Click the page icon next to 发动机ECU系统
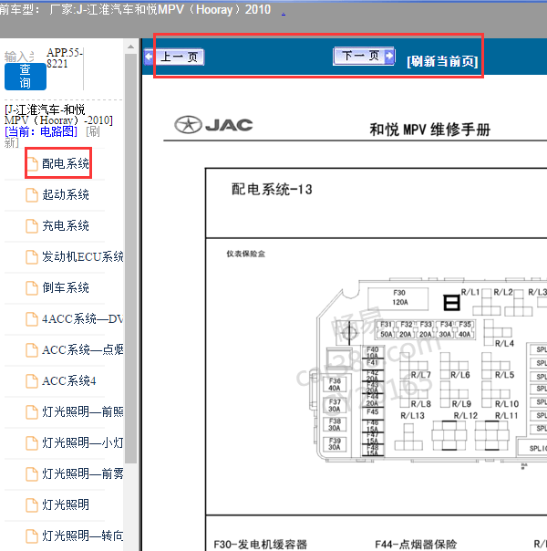Image resolution: width=547 pixels, height=551 pixels. (x=32, y=257)
